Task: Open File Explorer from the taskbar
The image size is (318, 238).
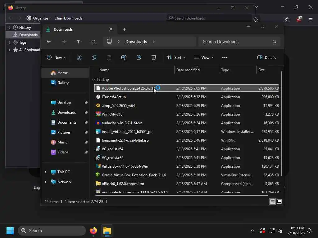Action: pos(107,231)
